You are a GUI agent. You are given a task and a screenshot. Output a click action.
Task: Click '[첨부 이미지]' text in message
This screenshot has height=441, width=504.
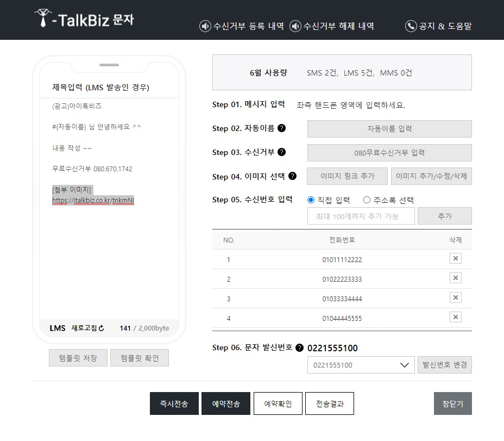[x=72, y=190]
